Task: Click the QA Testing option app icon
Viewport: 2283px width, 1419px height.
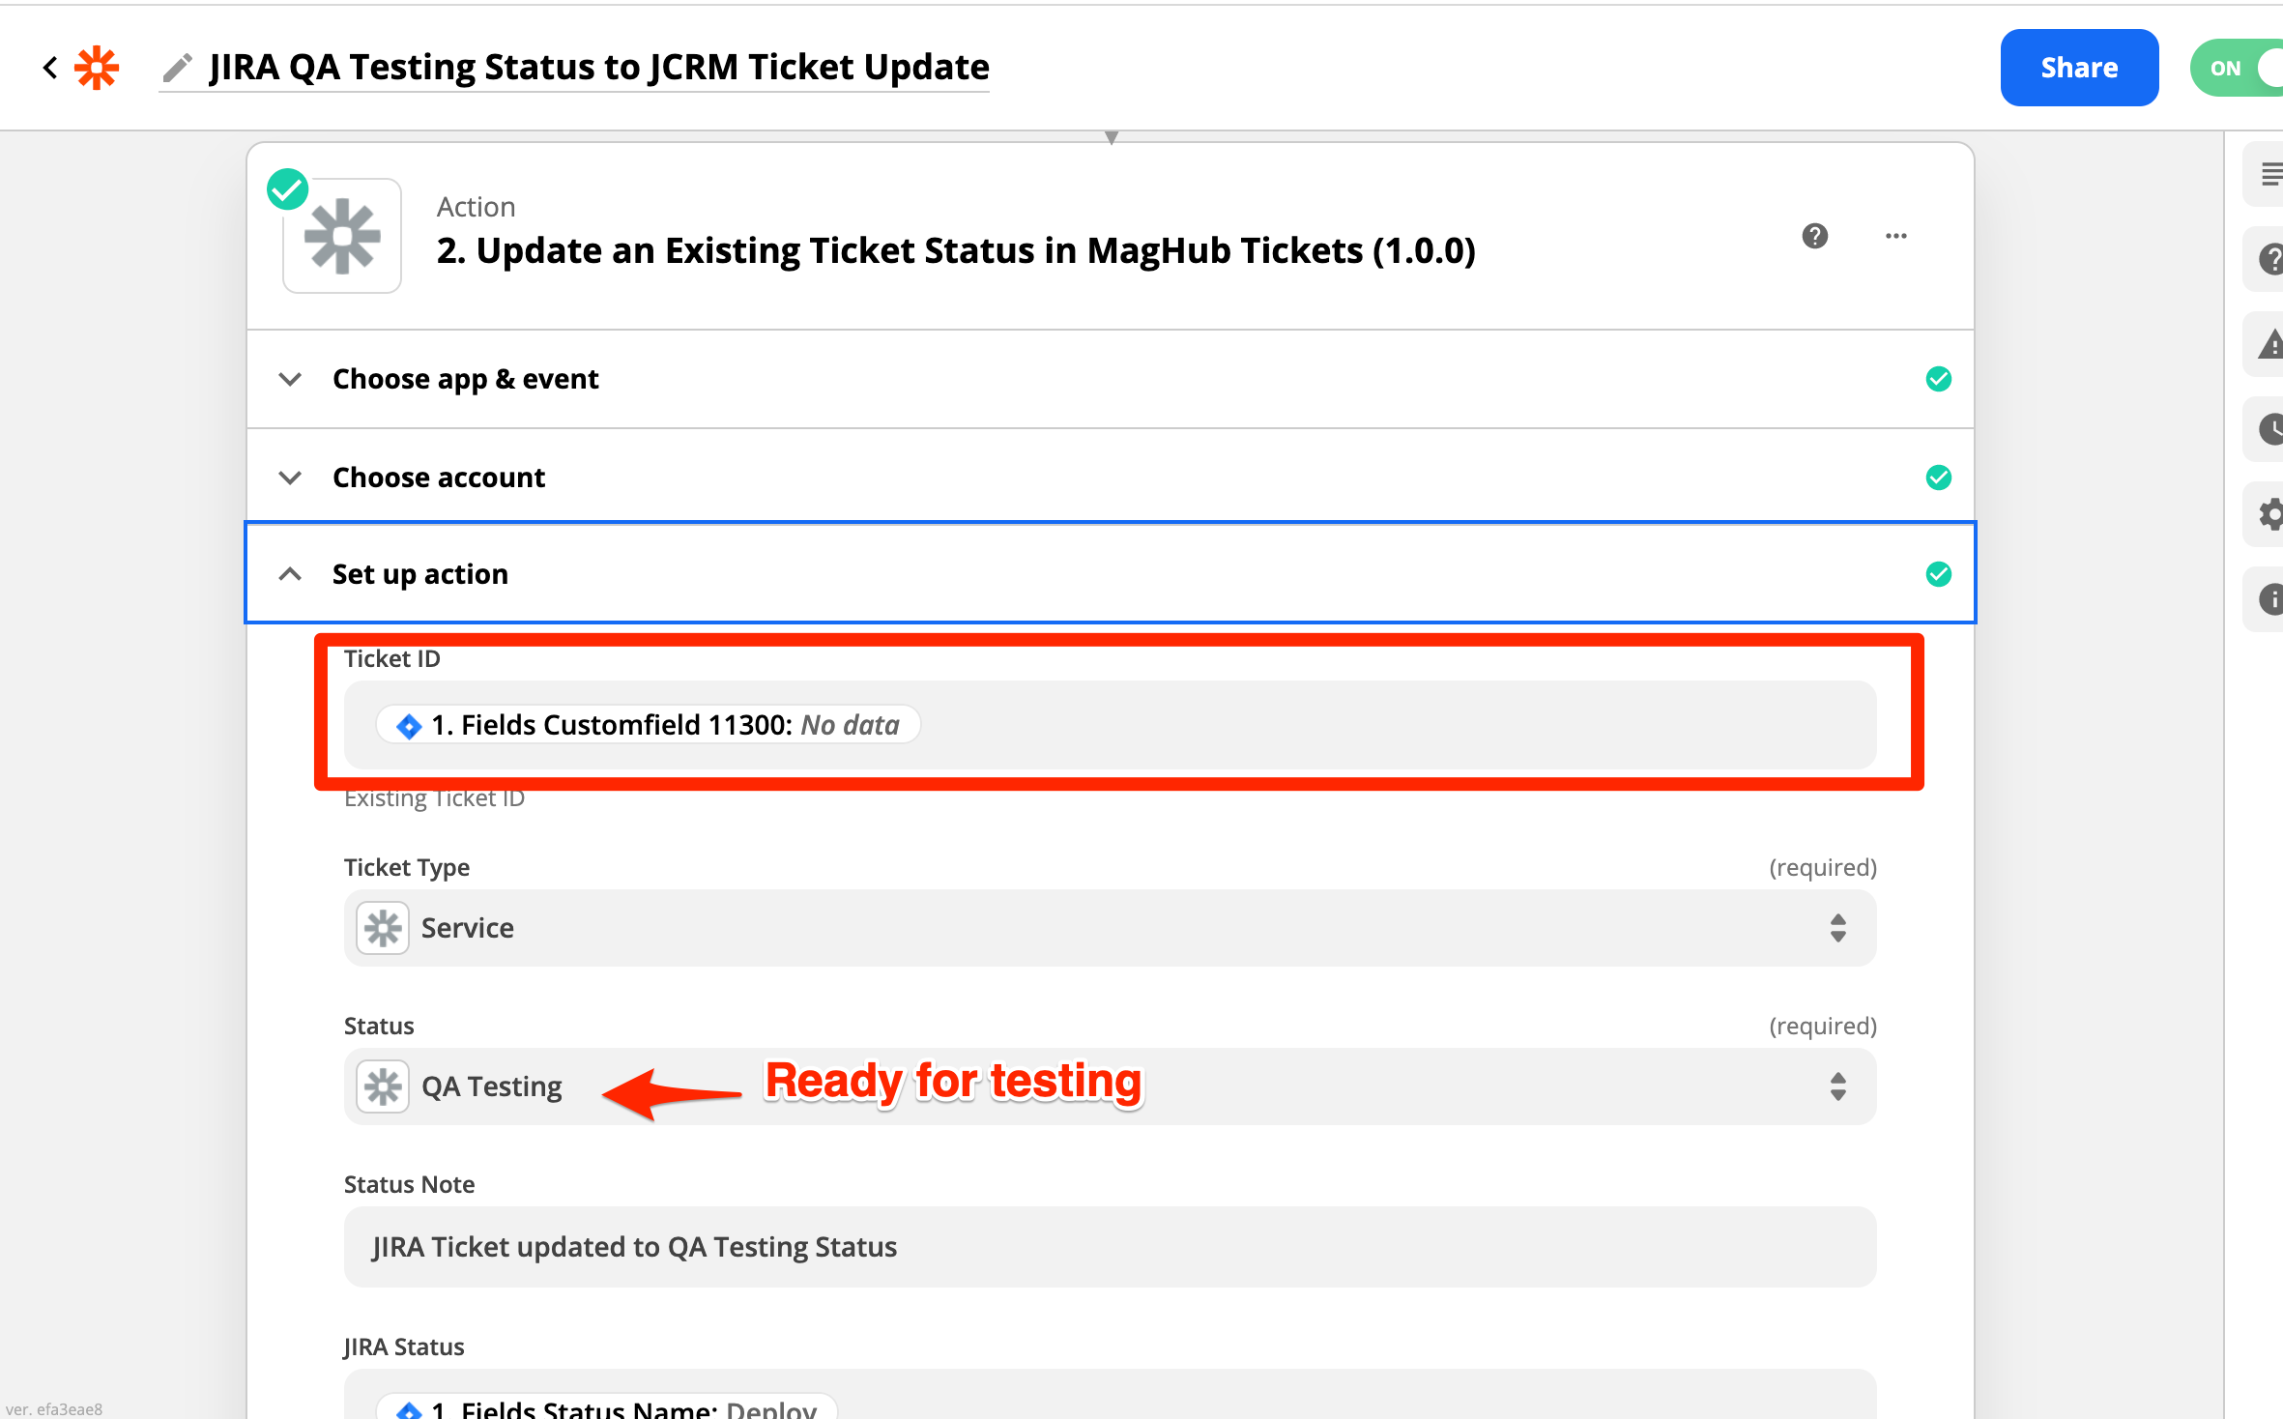Action: [x=383, y=1086]
